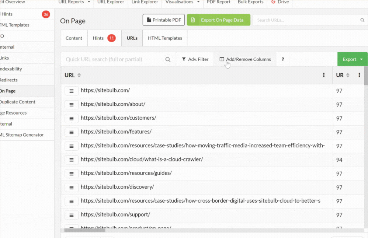This screenshot has width=368, height=238.
Task: Click the Printable PDF button
Action: click(164, 20)
